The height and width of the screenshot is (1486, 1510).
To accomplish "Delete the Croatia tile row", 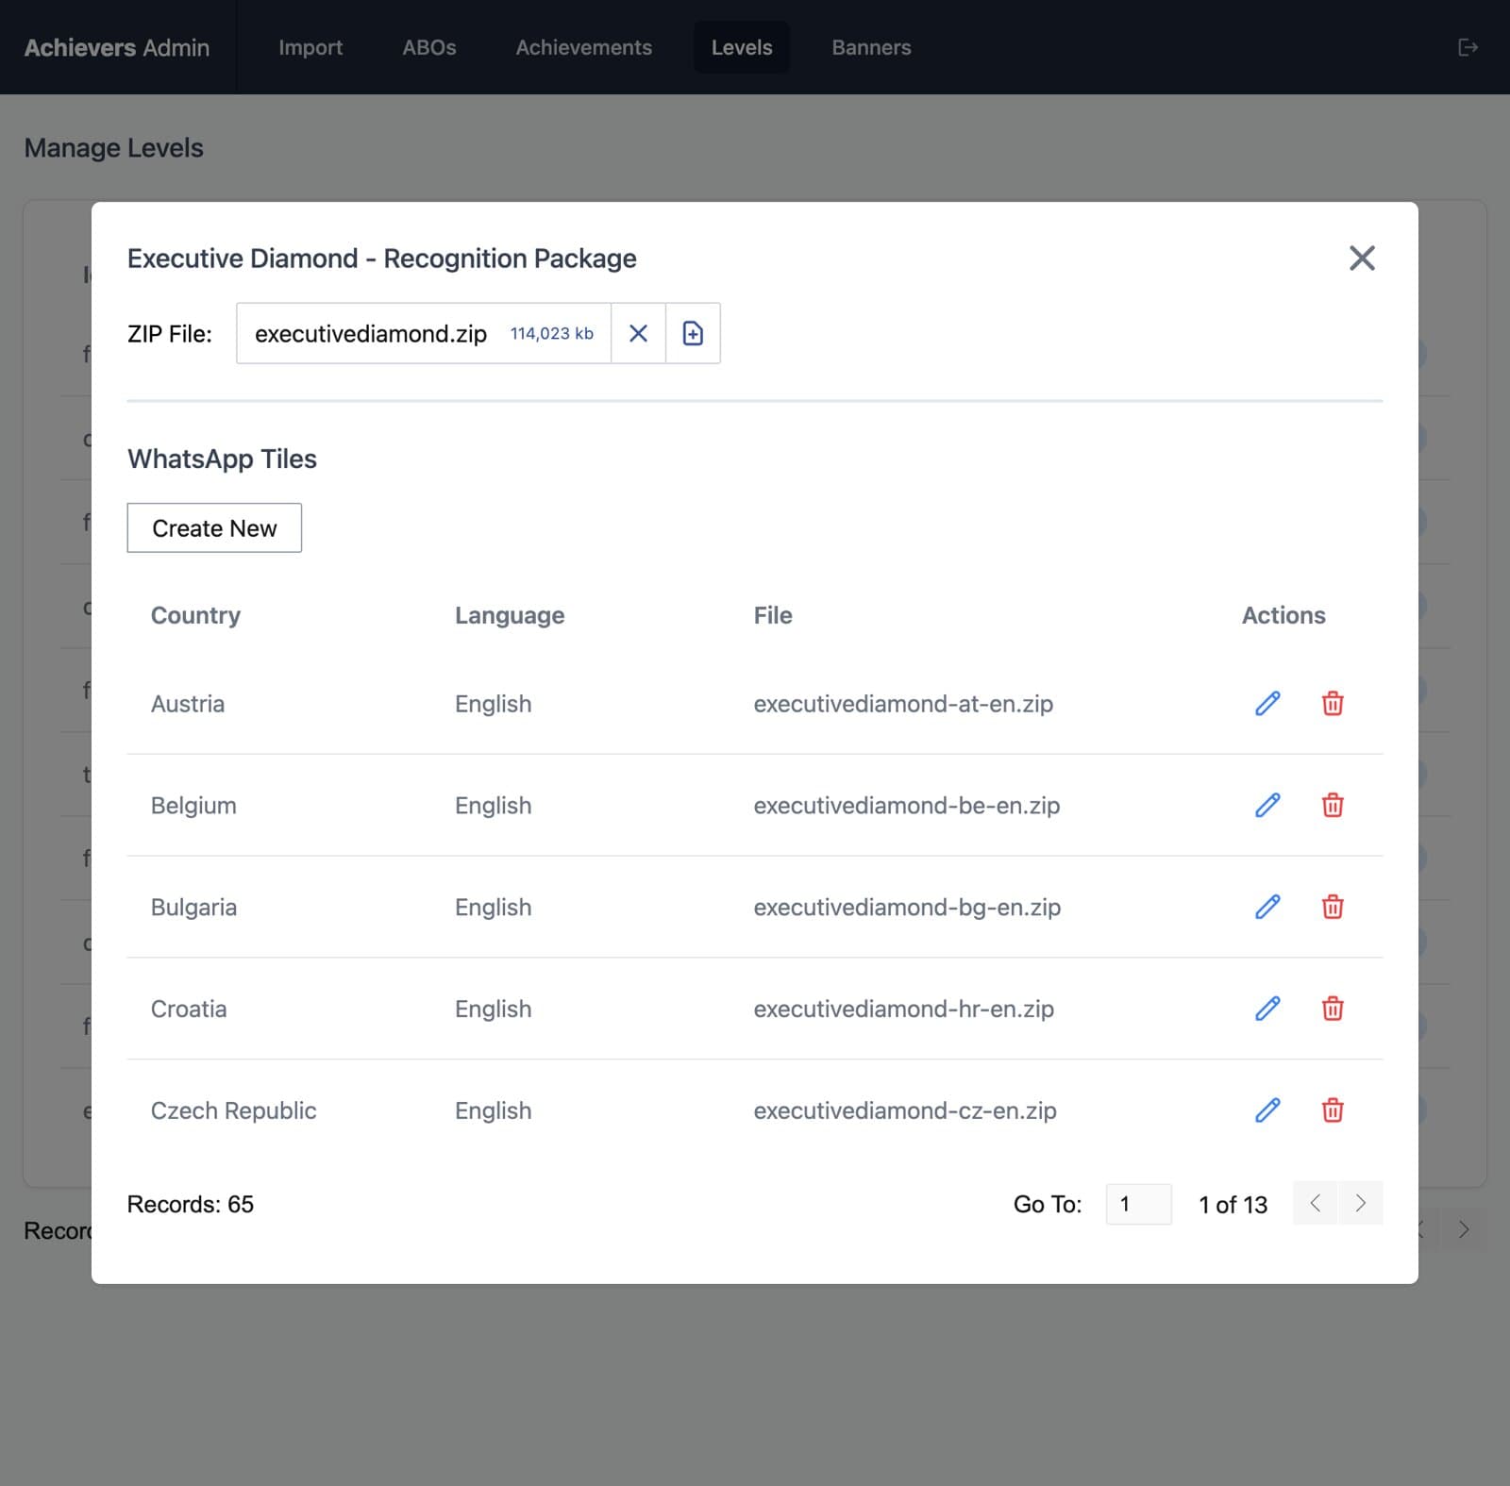I will (x=1333, y=1009).
